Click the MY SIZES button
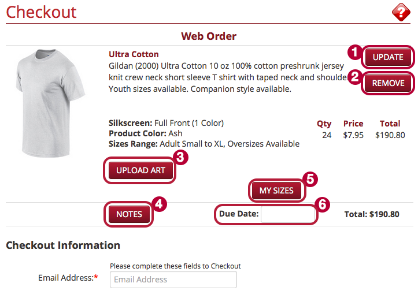The width and height of the screenshot is (418, 298). 276,191
